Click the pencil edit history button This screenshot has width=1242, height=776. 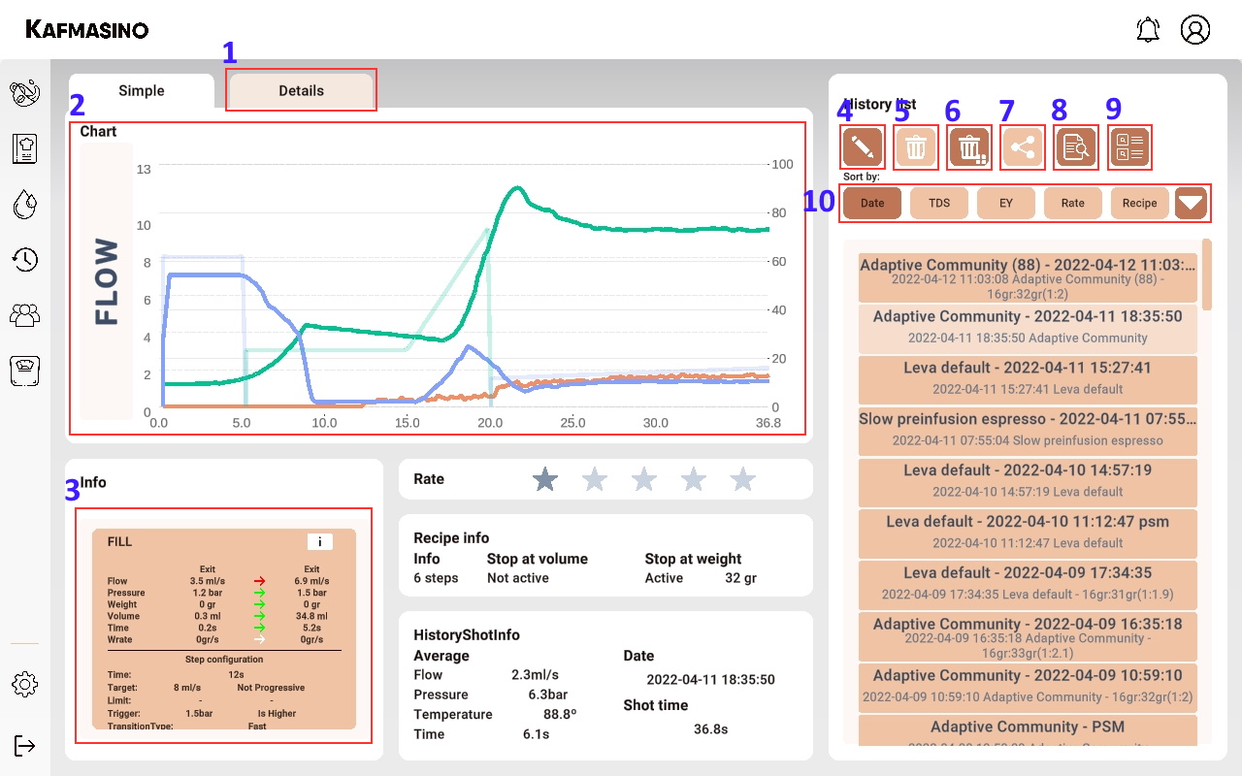(863, 148)
